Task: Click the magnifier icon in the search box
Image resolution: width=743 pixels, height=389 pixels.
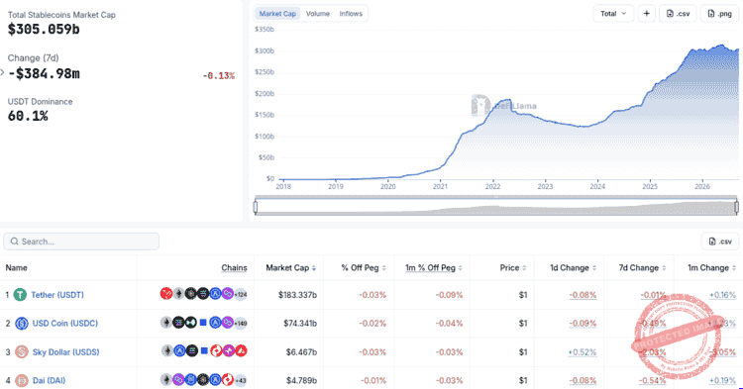Action: tap(14, 242)
